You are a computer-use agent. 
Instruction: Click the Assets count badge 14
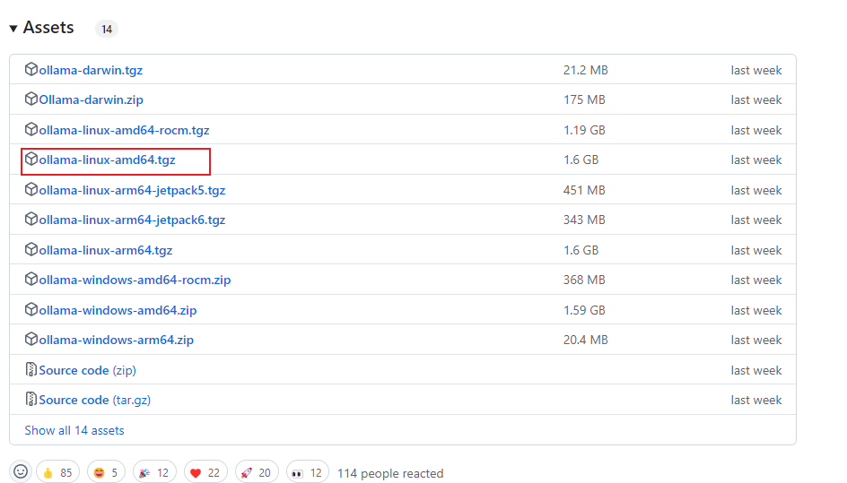(107, 29)
